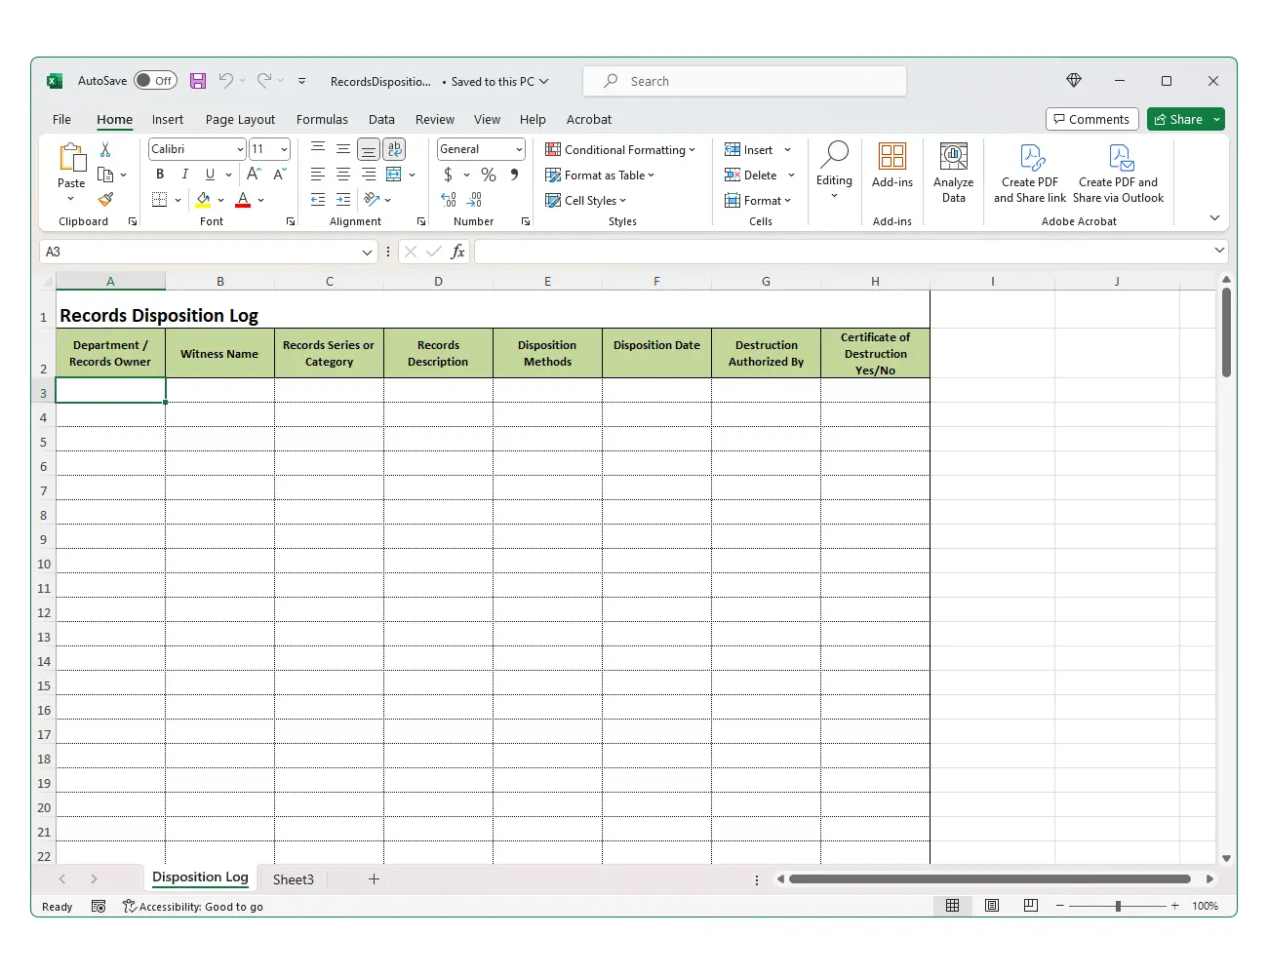The image size is (1268, 975).
Task: Switch to Sheet3 worksheet tab
Action: (293, 879)
